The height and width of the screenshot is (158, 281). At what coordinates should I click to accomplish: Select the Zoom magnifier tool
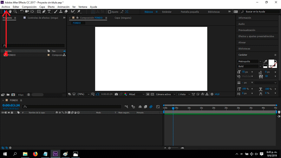pos(15,12)
